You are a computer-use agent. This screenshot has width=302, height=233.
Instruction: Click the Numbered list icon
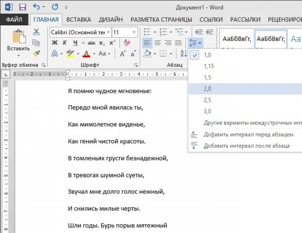(163, 32)
